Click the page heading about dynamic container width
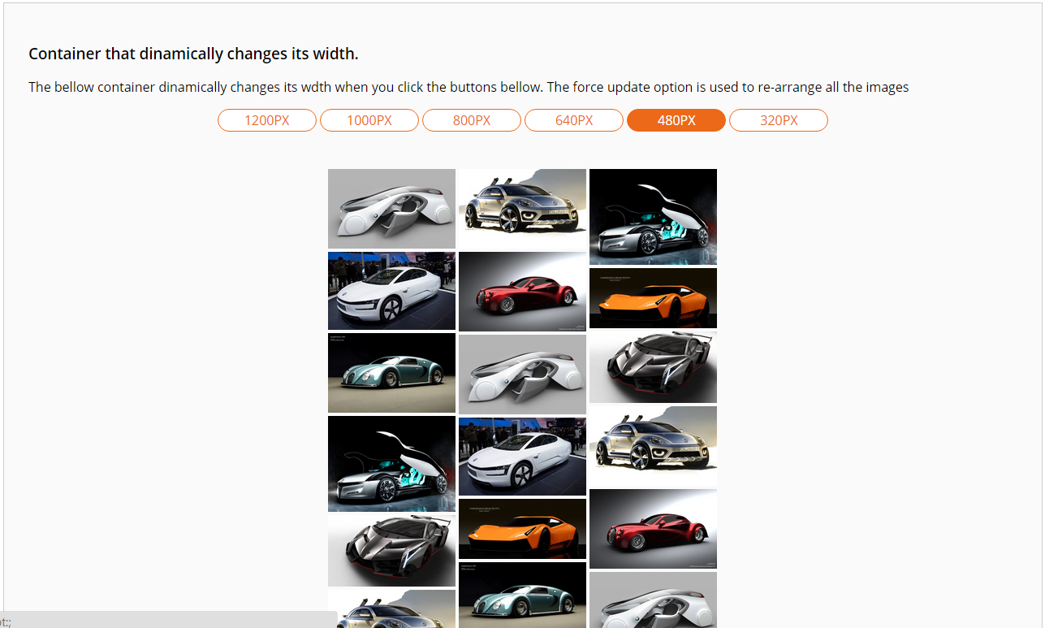1045x628 pixels. point(193,54)
